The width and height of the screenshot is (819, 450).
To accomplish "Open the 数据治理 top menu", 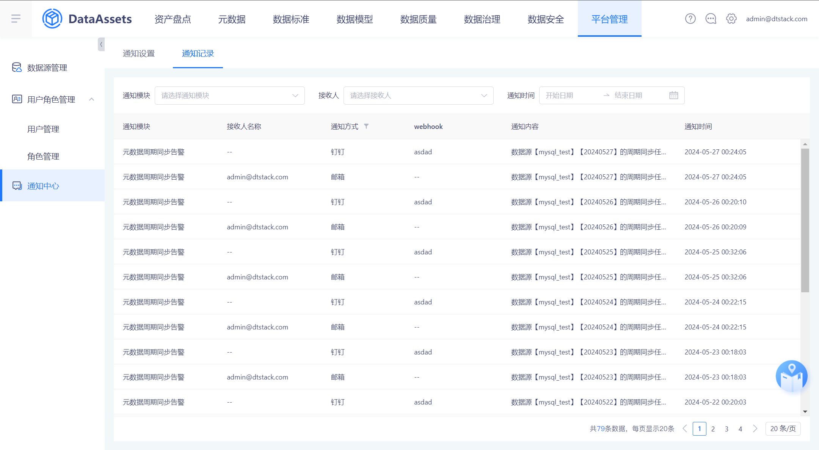I will tap(482, 19).
